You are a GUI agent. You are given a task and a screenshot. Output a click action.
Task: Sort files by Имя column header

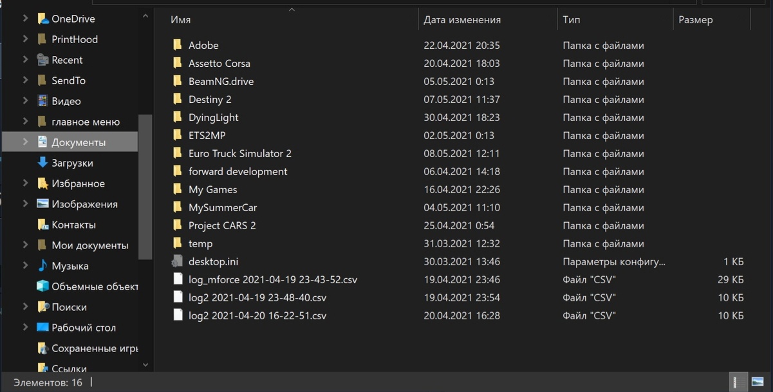click(x=181, y=20)
